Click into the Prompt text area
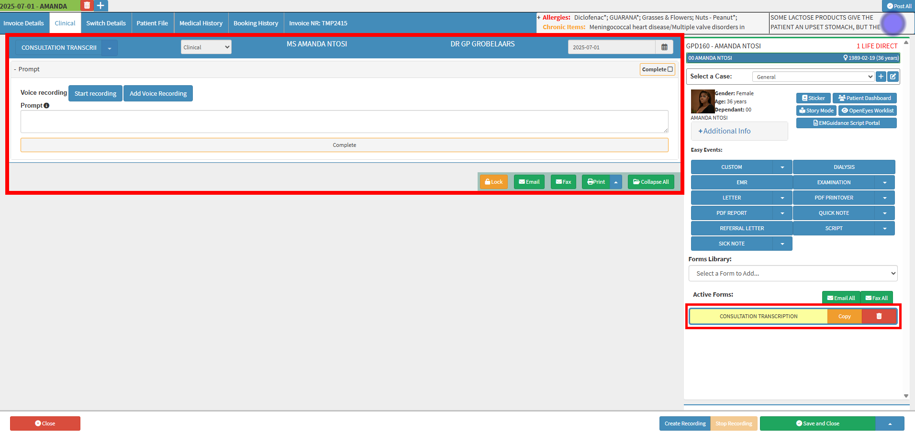 pyautogui.click(x=345, y=122)
